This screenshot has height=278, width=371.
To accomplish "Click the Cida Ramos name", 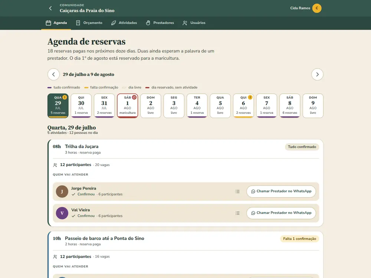I will [x=300, y=8].
